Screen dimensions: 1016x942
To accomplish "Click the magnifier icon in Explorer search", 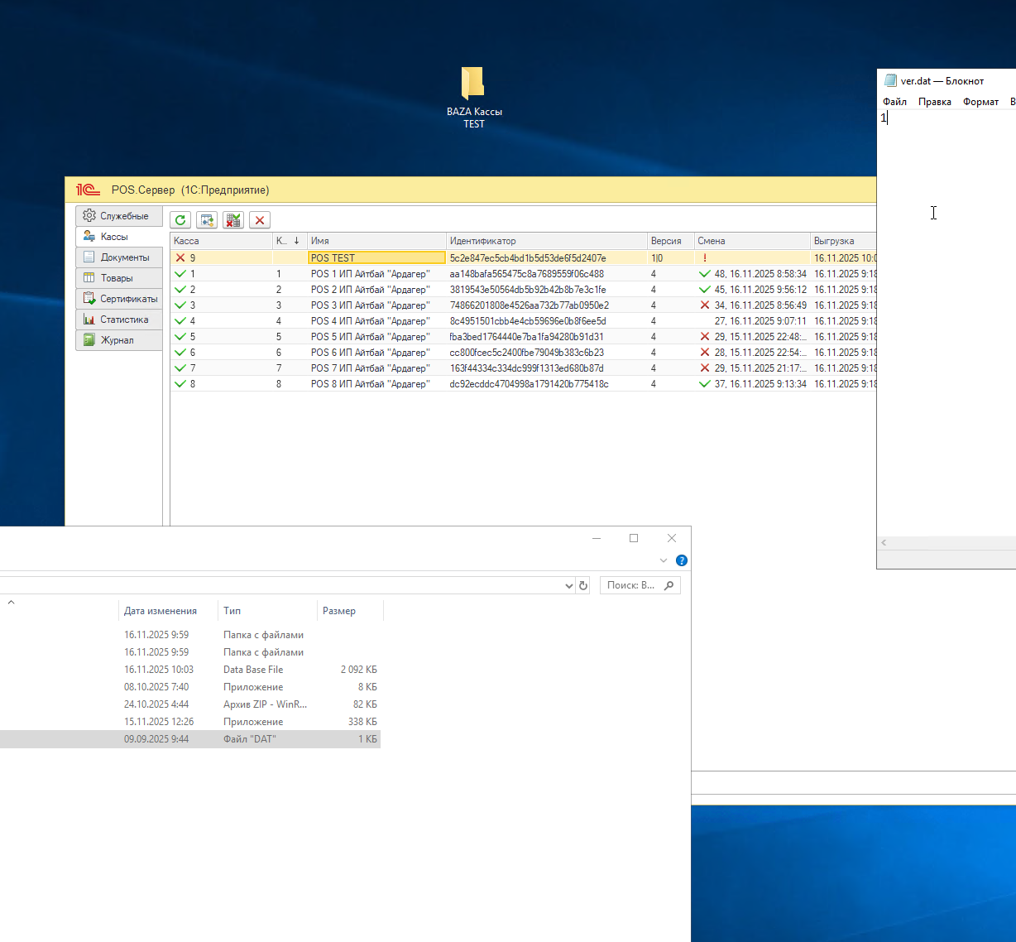I will (x=669, y=585).
